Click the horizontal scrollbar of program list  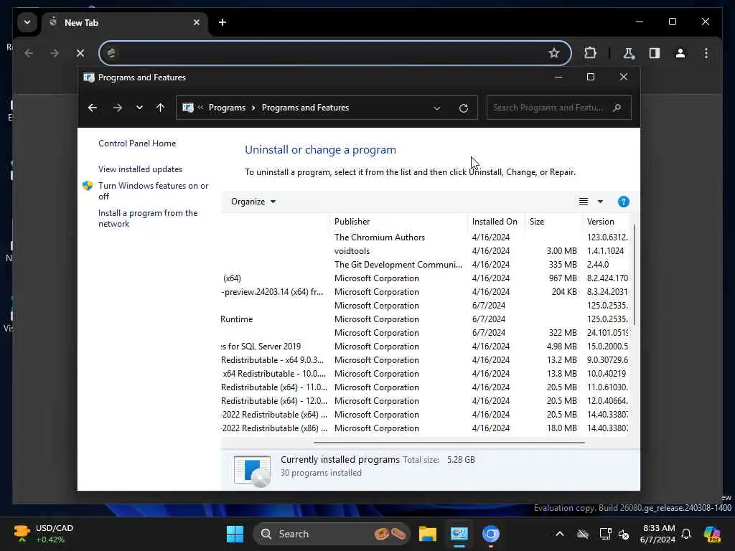(x=449, y=442)
